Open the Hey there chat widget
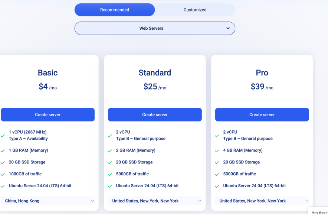Screen dimensions: 328x214 click(318, 212)
